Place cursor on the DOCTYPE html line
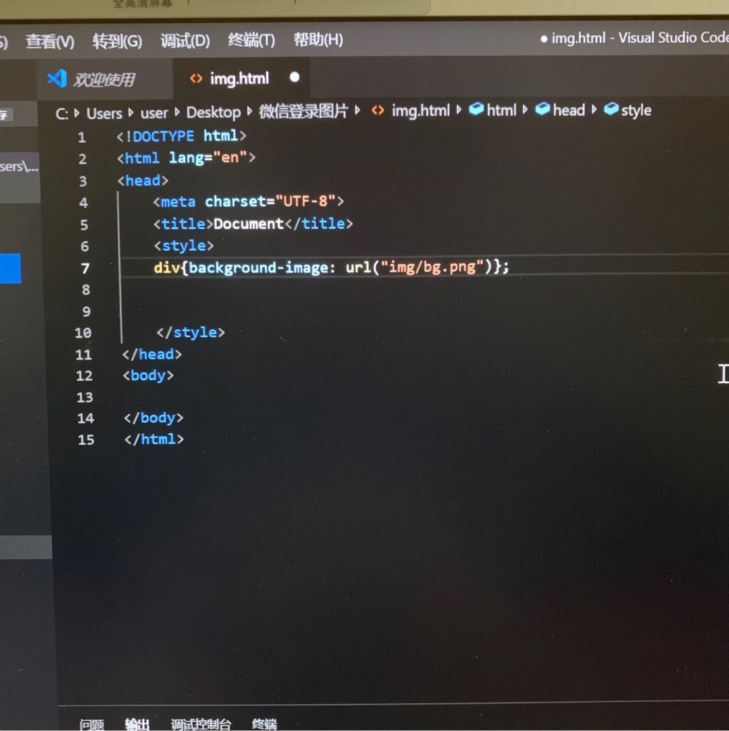This screenshot has width=729, height=731. (x=181, y=136)
